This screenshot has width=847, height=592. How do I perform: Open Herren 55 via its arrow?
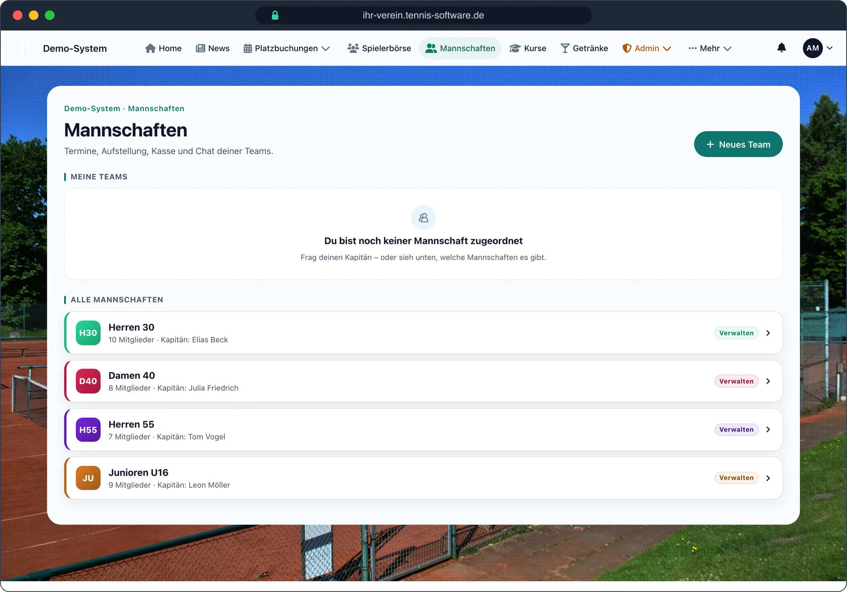click(x=768, y=430)
